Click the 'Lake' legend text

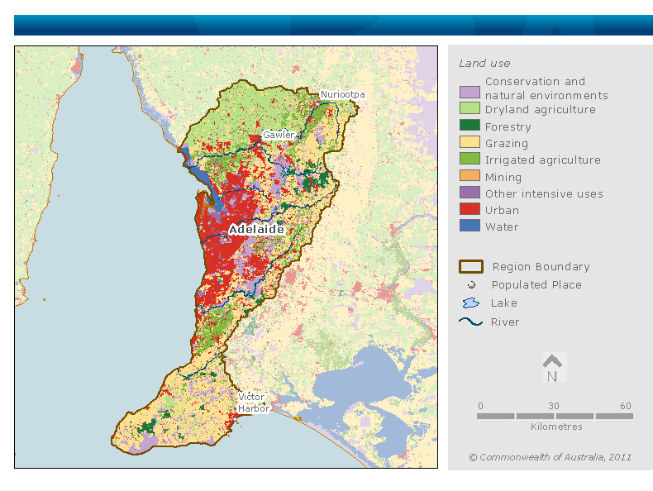click(504, 303)
